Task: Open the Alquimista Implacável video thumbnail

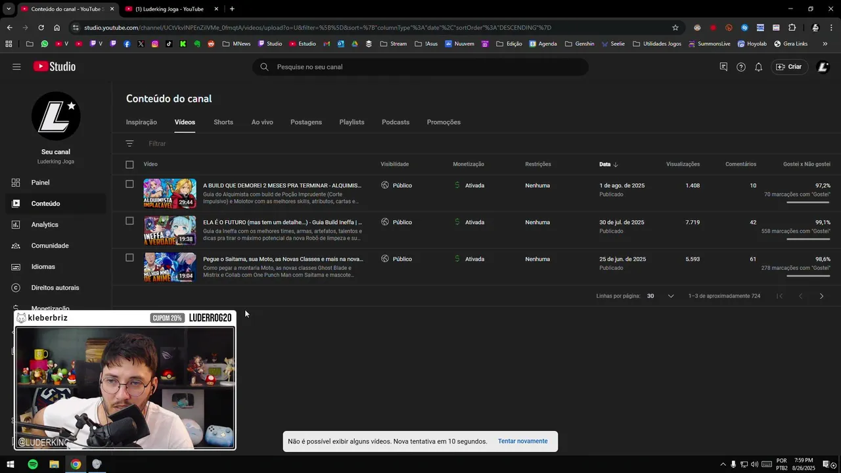Action: click(x=170, y=193)
